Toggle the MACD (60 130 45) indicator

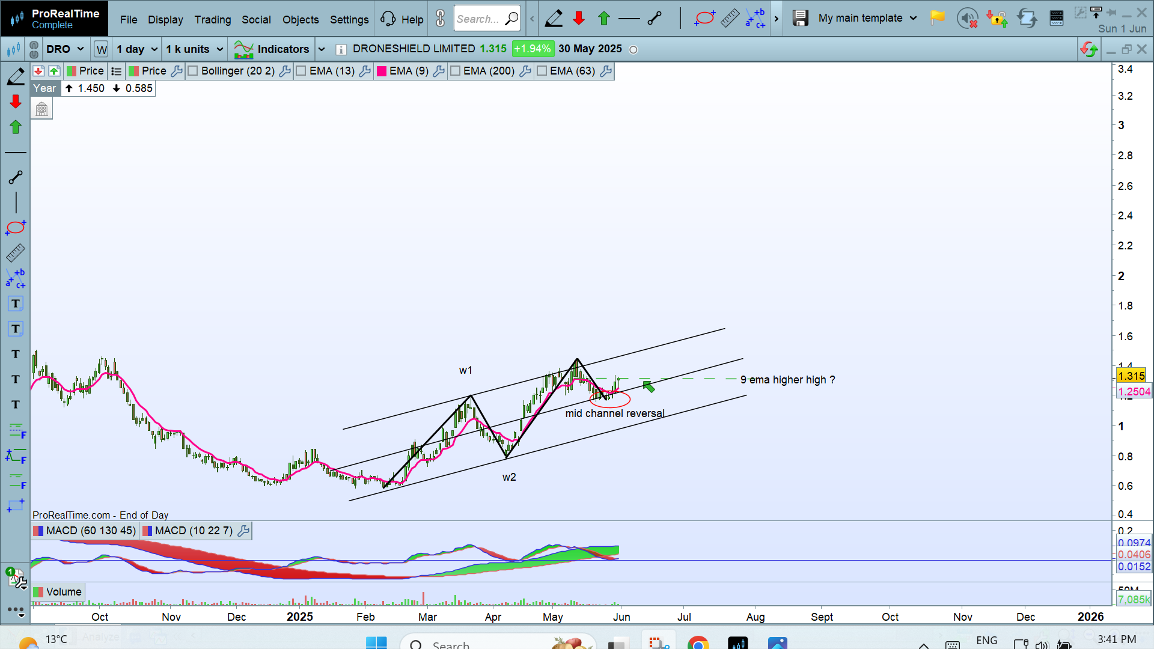click(x=85, y=531)
